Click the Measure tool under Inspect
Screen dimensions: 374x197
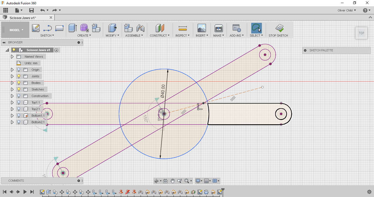point(182,28)
